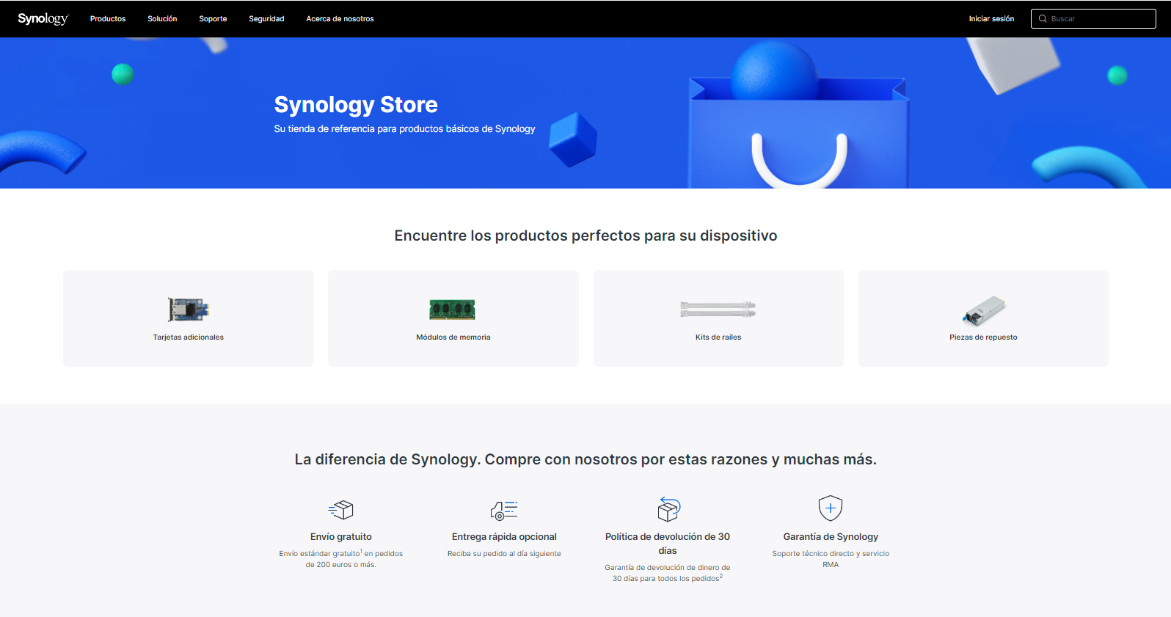Image resolution: width=1171 pixels, height=617 pixels.
Task: Select the Envío gratuito heading
Action: [x=341, y=537]
